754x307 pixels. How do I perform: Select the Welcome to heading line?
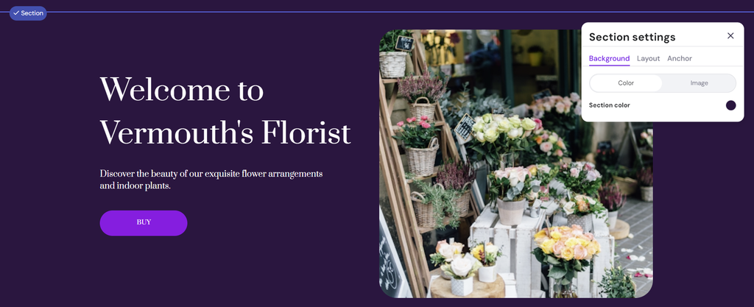click(182, 89)
